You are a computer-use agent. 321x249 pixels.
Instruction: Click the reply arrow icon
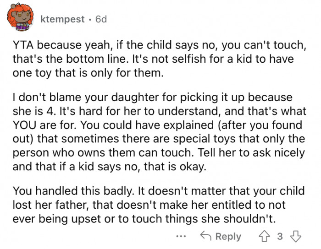point(206,236)
